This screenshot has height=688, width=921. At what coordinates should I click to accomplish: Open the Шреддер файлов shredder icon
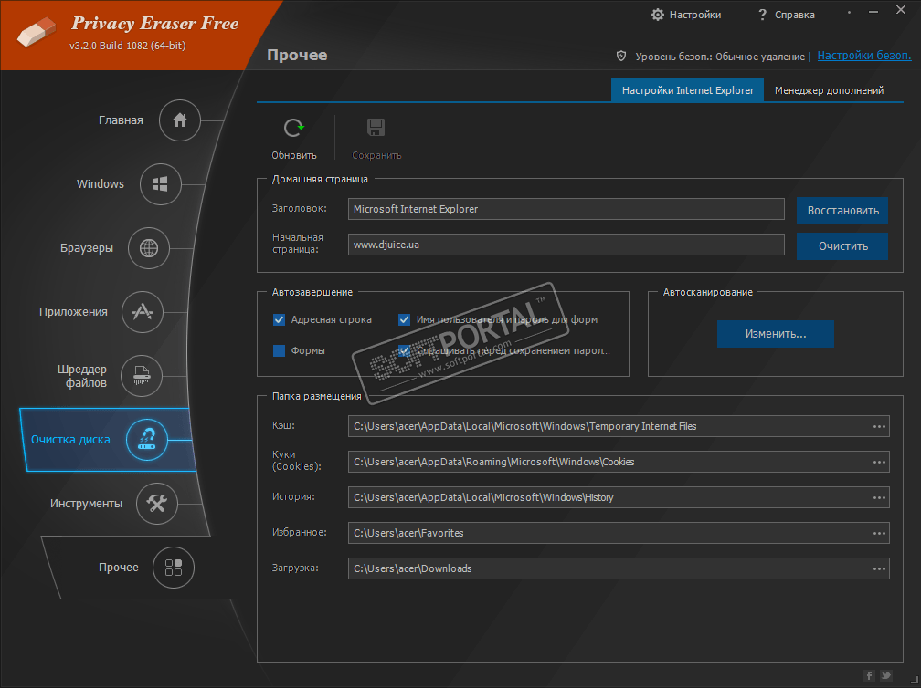142,376
